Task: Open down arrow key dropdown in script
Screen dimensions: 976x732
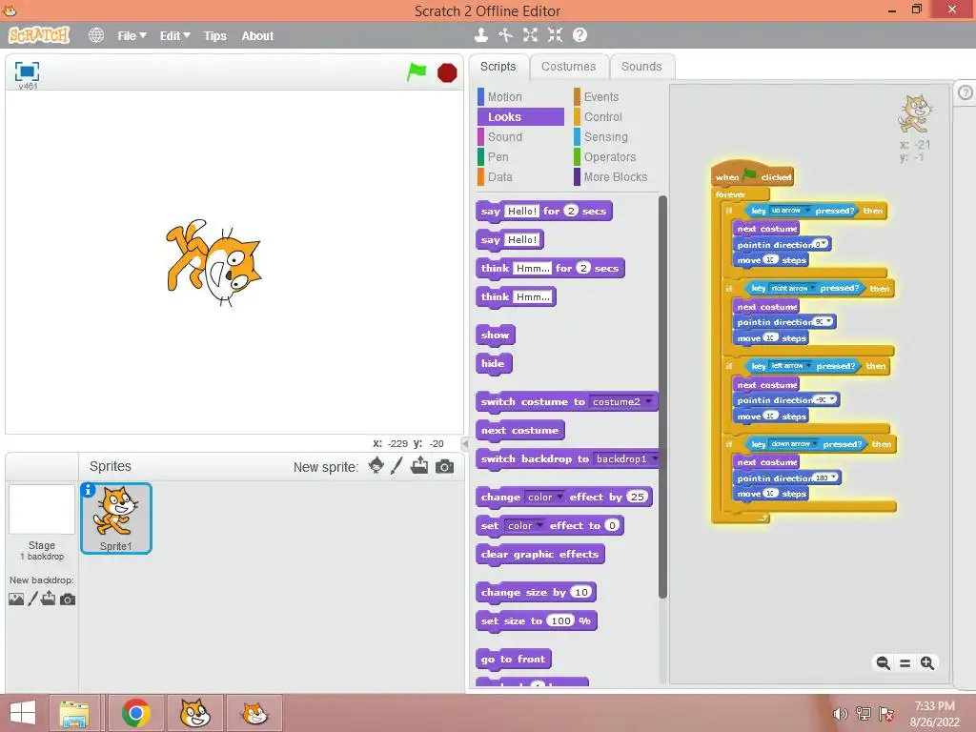Action: (794, 444)
